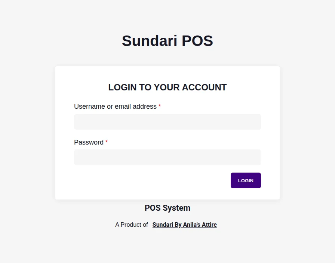The height and width of the screenshot is (263, 335).
Task: Click the 'LOGIN TO YOUR ACCOUNT' heading
Action: tap(167, 87)
